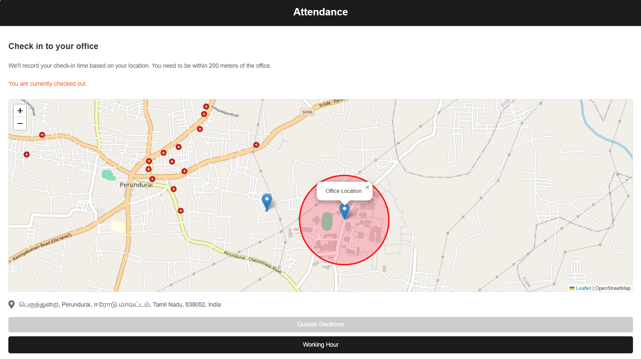
Task: Click the leftmost red cross marker on the map
Action: pyautogui.click(x=26, y=154)
